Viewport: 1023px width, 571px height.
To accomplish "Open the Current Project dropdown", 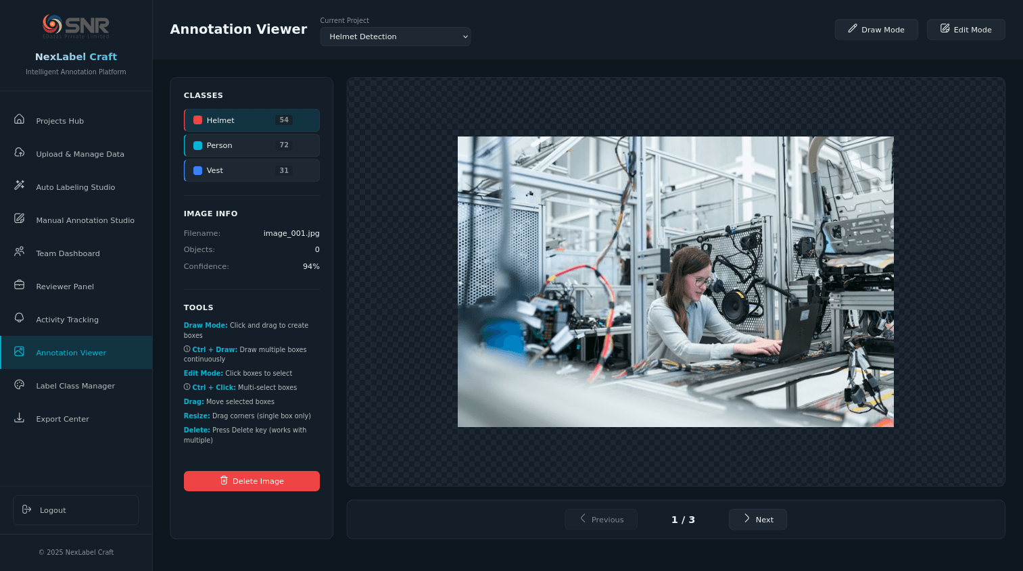I will (395, 36).
